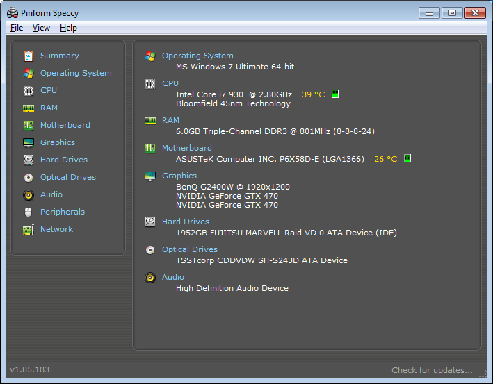Image resolution: width=493 pixels, height=384 pixels.
Task: Click the Windows flag icon beside sidebar Operating System
Action: click(29, 74)
